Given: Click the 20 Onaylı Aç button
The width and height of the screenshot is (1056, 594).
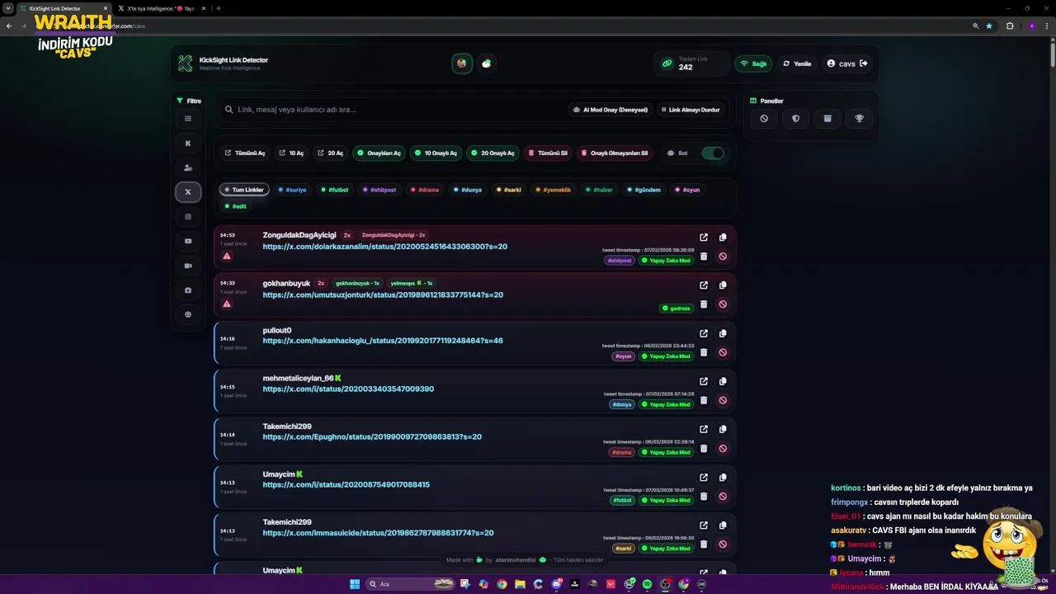Looking at the screenshot, I should pyautogui.click(x=493, y=153).
